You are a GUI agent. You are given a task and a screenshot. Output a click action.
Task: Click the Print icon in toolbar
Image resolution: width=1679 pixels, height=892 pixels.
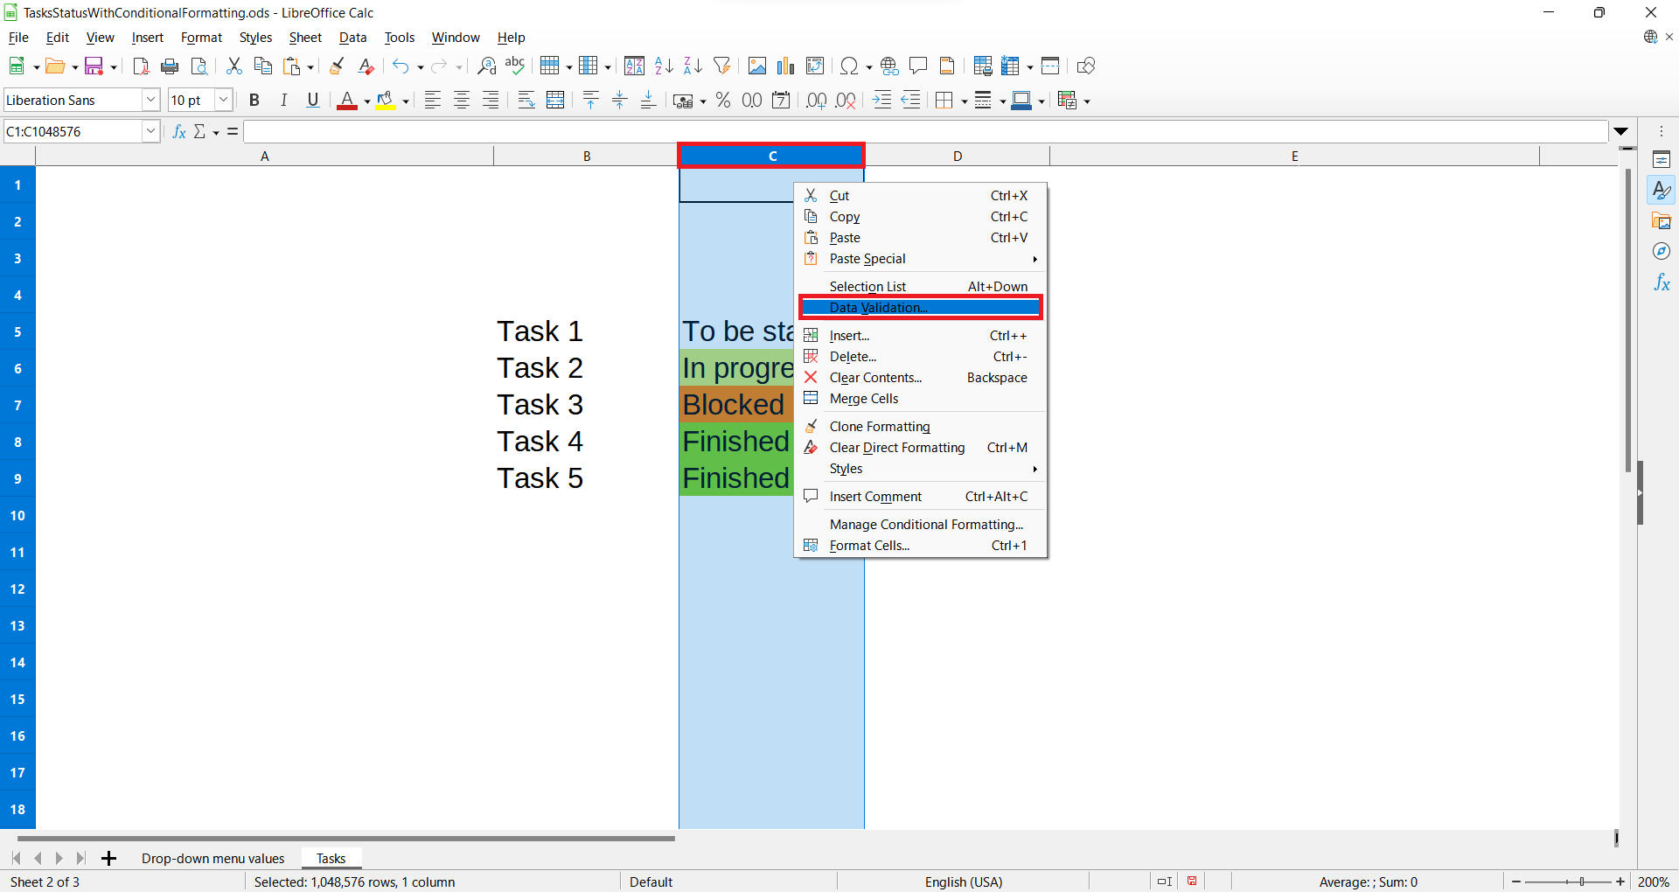click(x=170, y=66)
